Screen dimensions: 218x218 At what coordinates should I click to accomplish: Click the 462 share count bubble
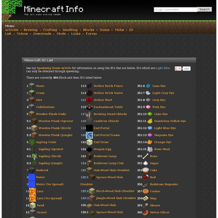point(186,69)
